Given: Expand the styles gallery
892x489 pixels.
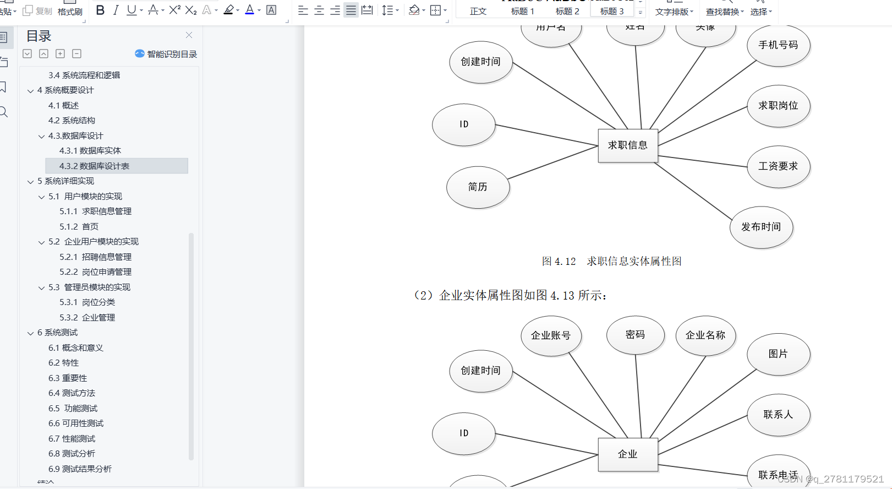Looking at the screenshot, I should pyautogui.click(x=641, y=12).
